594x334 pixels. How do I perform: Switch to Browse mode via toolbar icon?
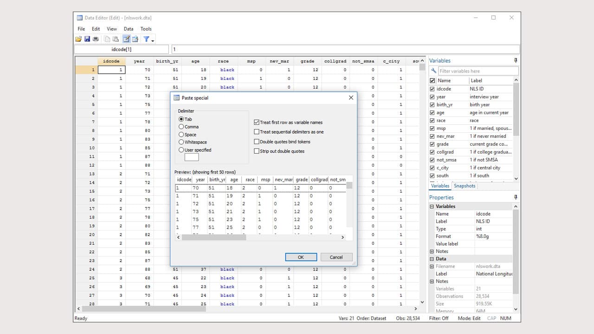[x=134, y=39]
